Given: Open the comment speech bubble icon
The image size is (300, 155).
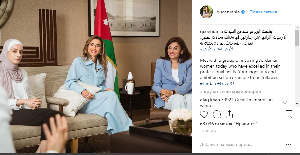Looking at the screenshot, I should coord(217,114).
